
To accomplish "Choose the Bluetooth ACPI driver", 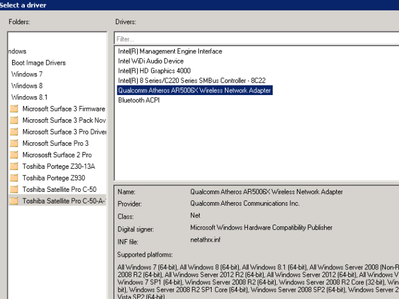I will [138, 100].
